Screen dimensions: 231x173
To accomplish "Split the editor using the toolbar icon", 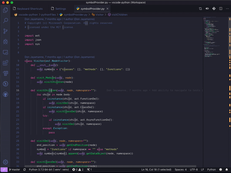I will click(x=221, y=9).
